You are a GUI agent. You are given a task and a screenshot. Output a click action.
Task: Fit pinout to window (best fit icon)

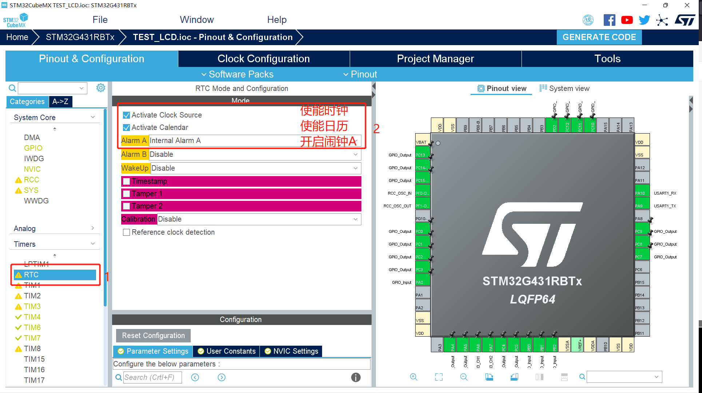(x=439, y=377)
